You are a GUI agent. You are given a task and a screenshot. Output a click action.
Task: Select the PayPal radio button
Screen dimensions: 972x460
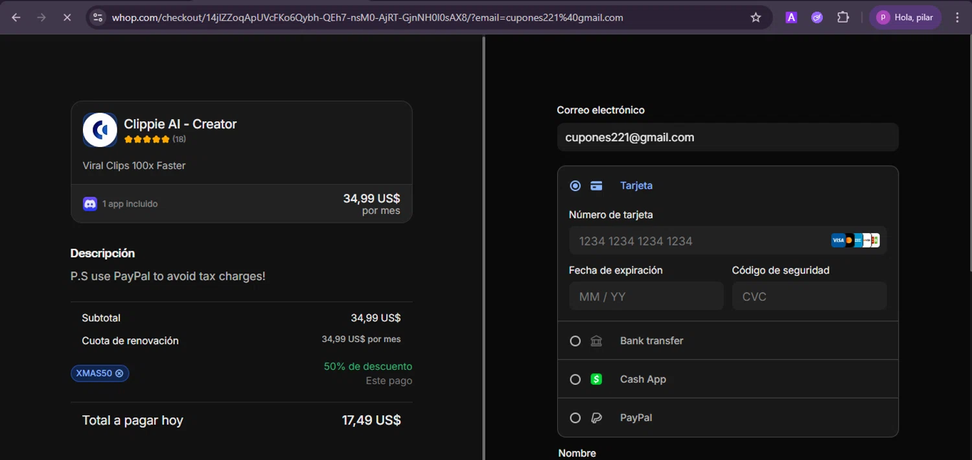pos(575,418)
